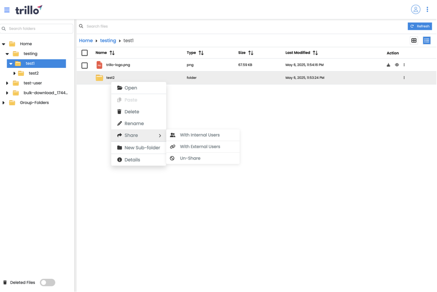Choose Rename from the context menu

[138, 123]
